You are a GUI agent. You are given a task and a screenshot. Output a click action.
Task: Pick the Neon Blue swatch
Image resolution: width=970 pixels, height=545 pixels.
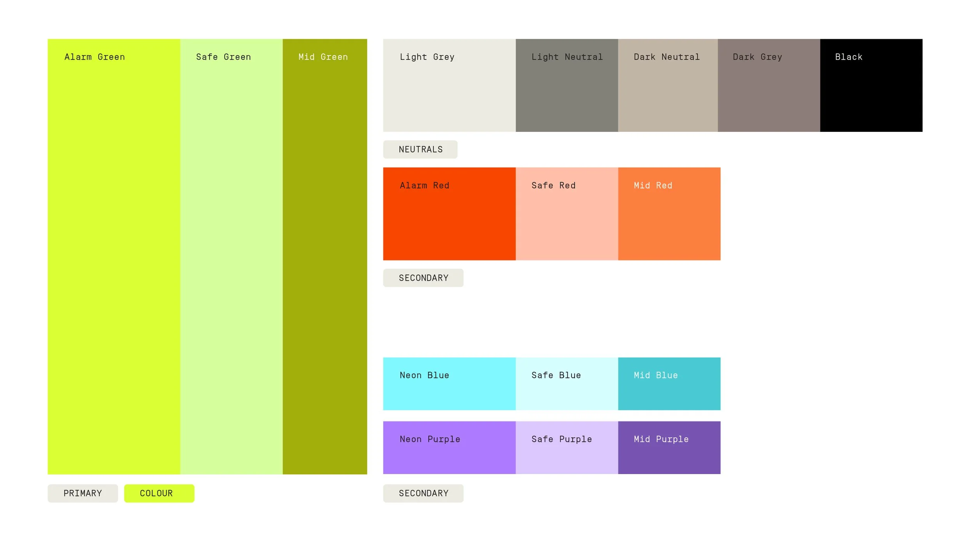[449, 384]
